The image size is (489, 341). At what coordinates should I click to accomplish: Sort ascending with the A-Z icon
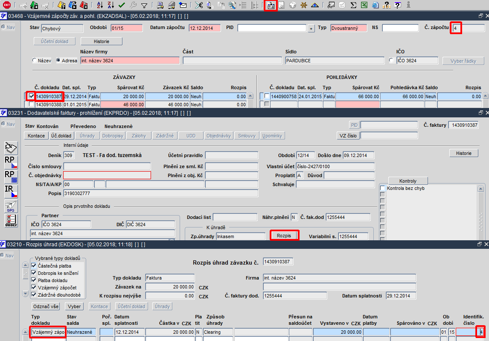click(100, 5)
